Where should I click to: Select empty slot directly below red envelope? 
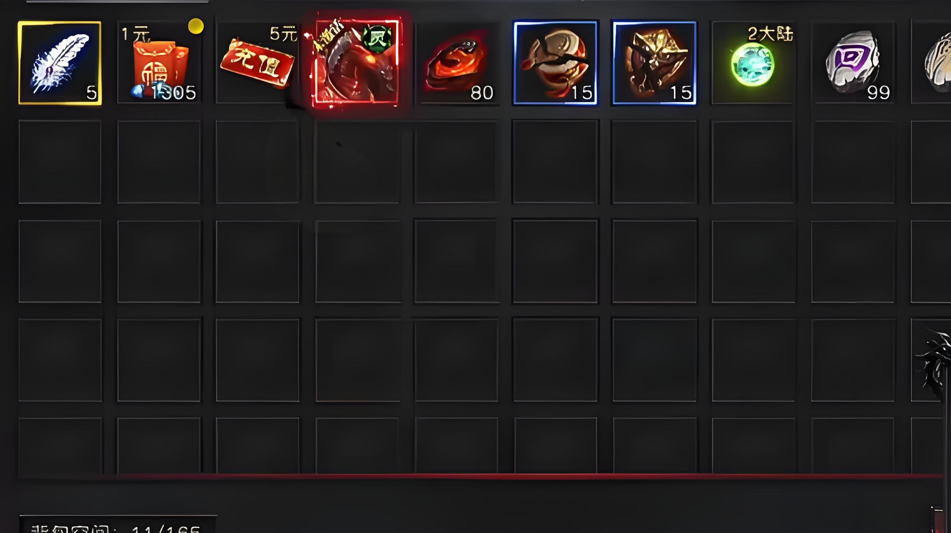click(159, 162)
